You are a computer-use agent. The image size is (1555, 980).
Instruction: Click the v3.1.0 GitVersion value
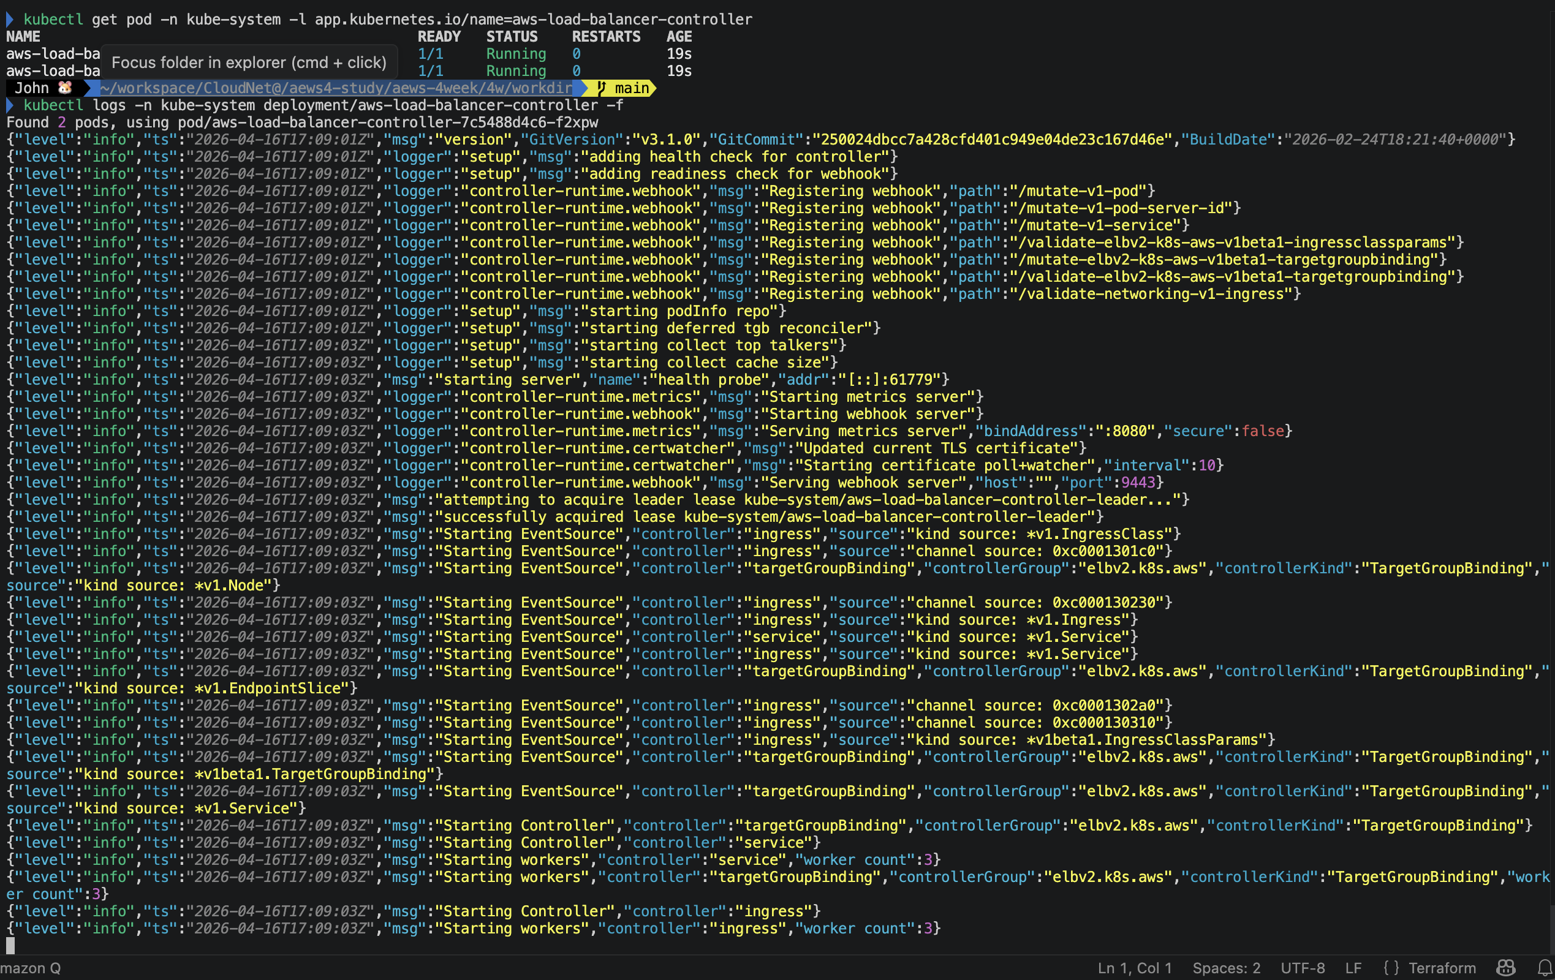pyautogui.click(x=667, y=140)
